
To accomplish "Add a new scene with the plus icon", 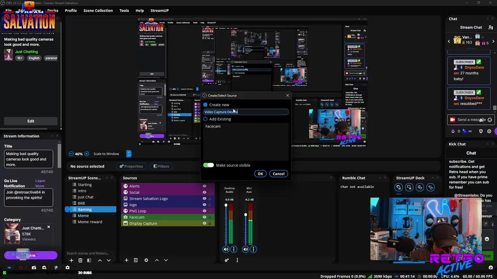I will [71, 260].
